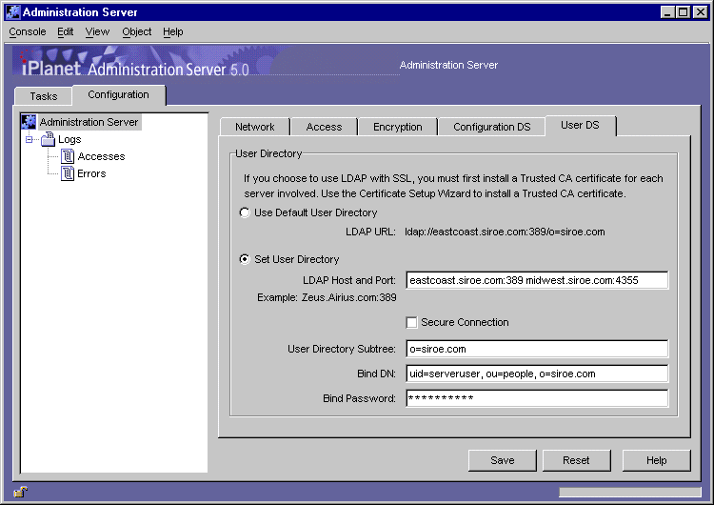Open the View menu

click(97, 31)
